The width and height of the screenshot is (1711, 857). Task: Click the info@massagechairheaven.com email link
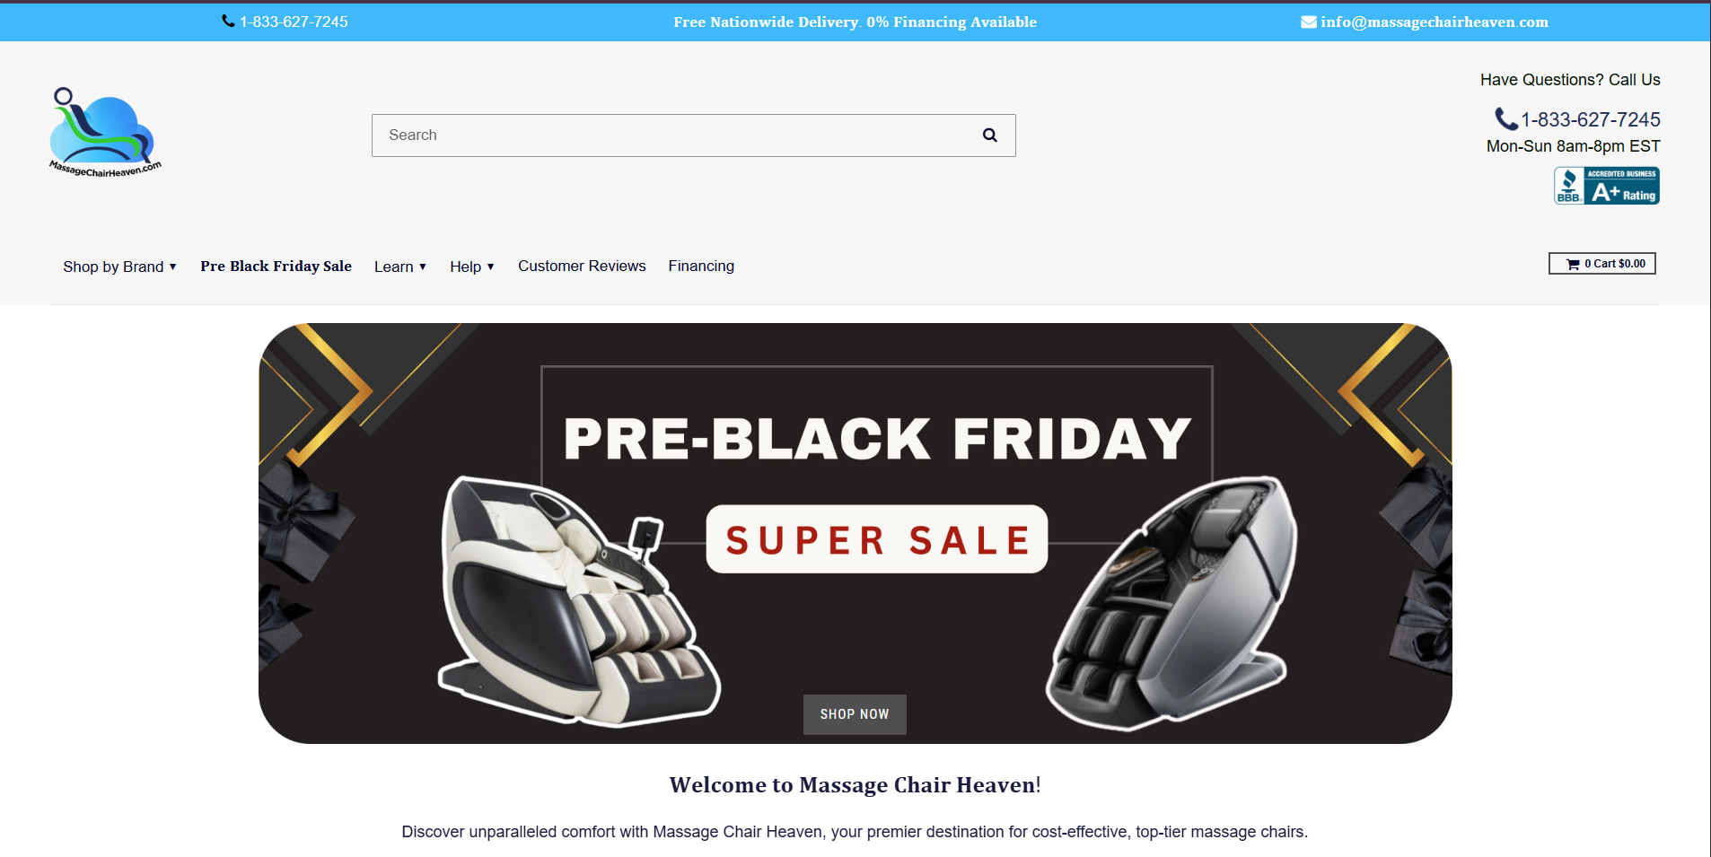click(1434, 22)
